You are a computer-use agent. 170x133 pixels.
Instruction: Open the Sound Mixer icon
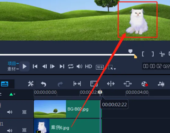point(161,84)
